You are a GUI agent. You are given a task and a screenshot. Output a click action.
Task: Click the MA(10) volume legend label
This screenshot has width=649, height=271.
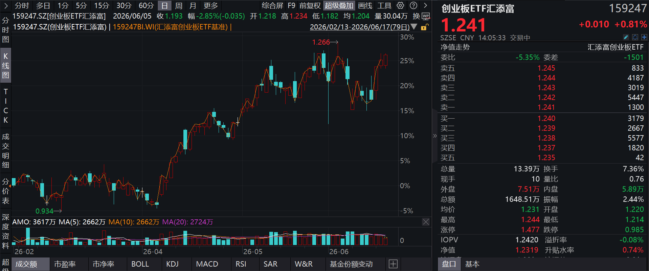pyautogui.click(x=134, y=222)
